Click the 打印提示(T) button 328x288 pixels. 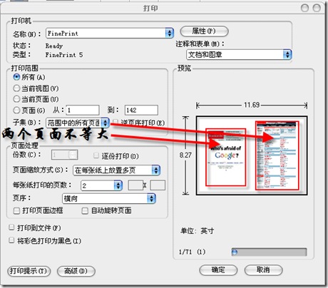click(29, 271)
